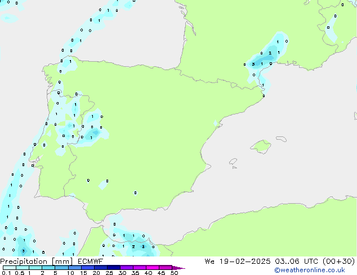
Task: Click the legend scale value '0.5'
Action: coord(20,273)
